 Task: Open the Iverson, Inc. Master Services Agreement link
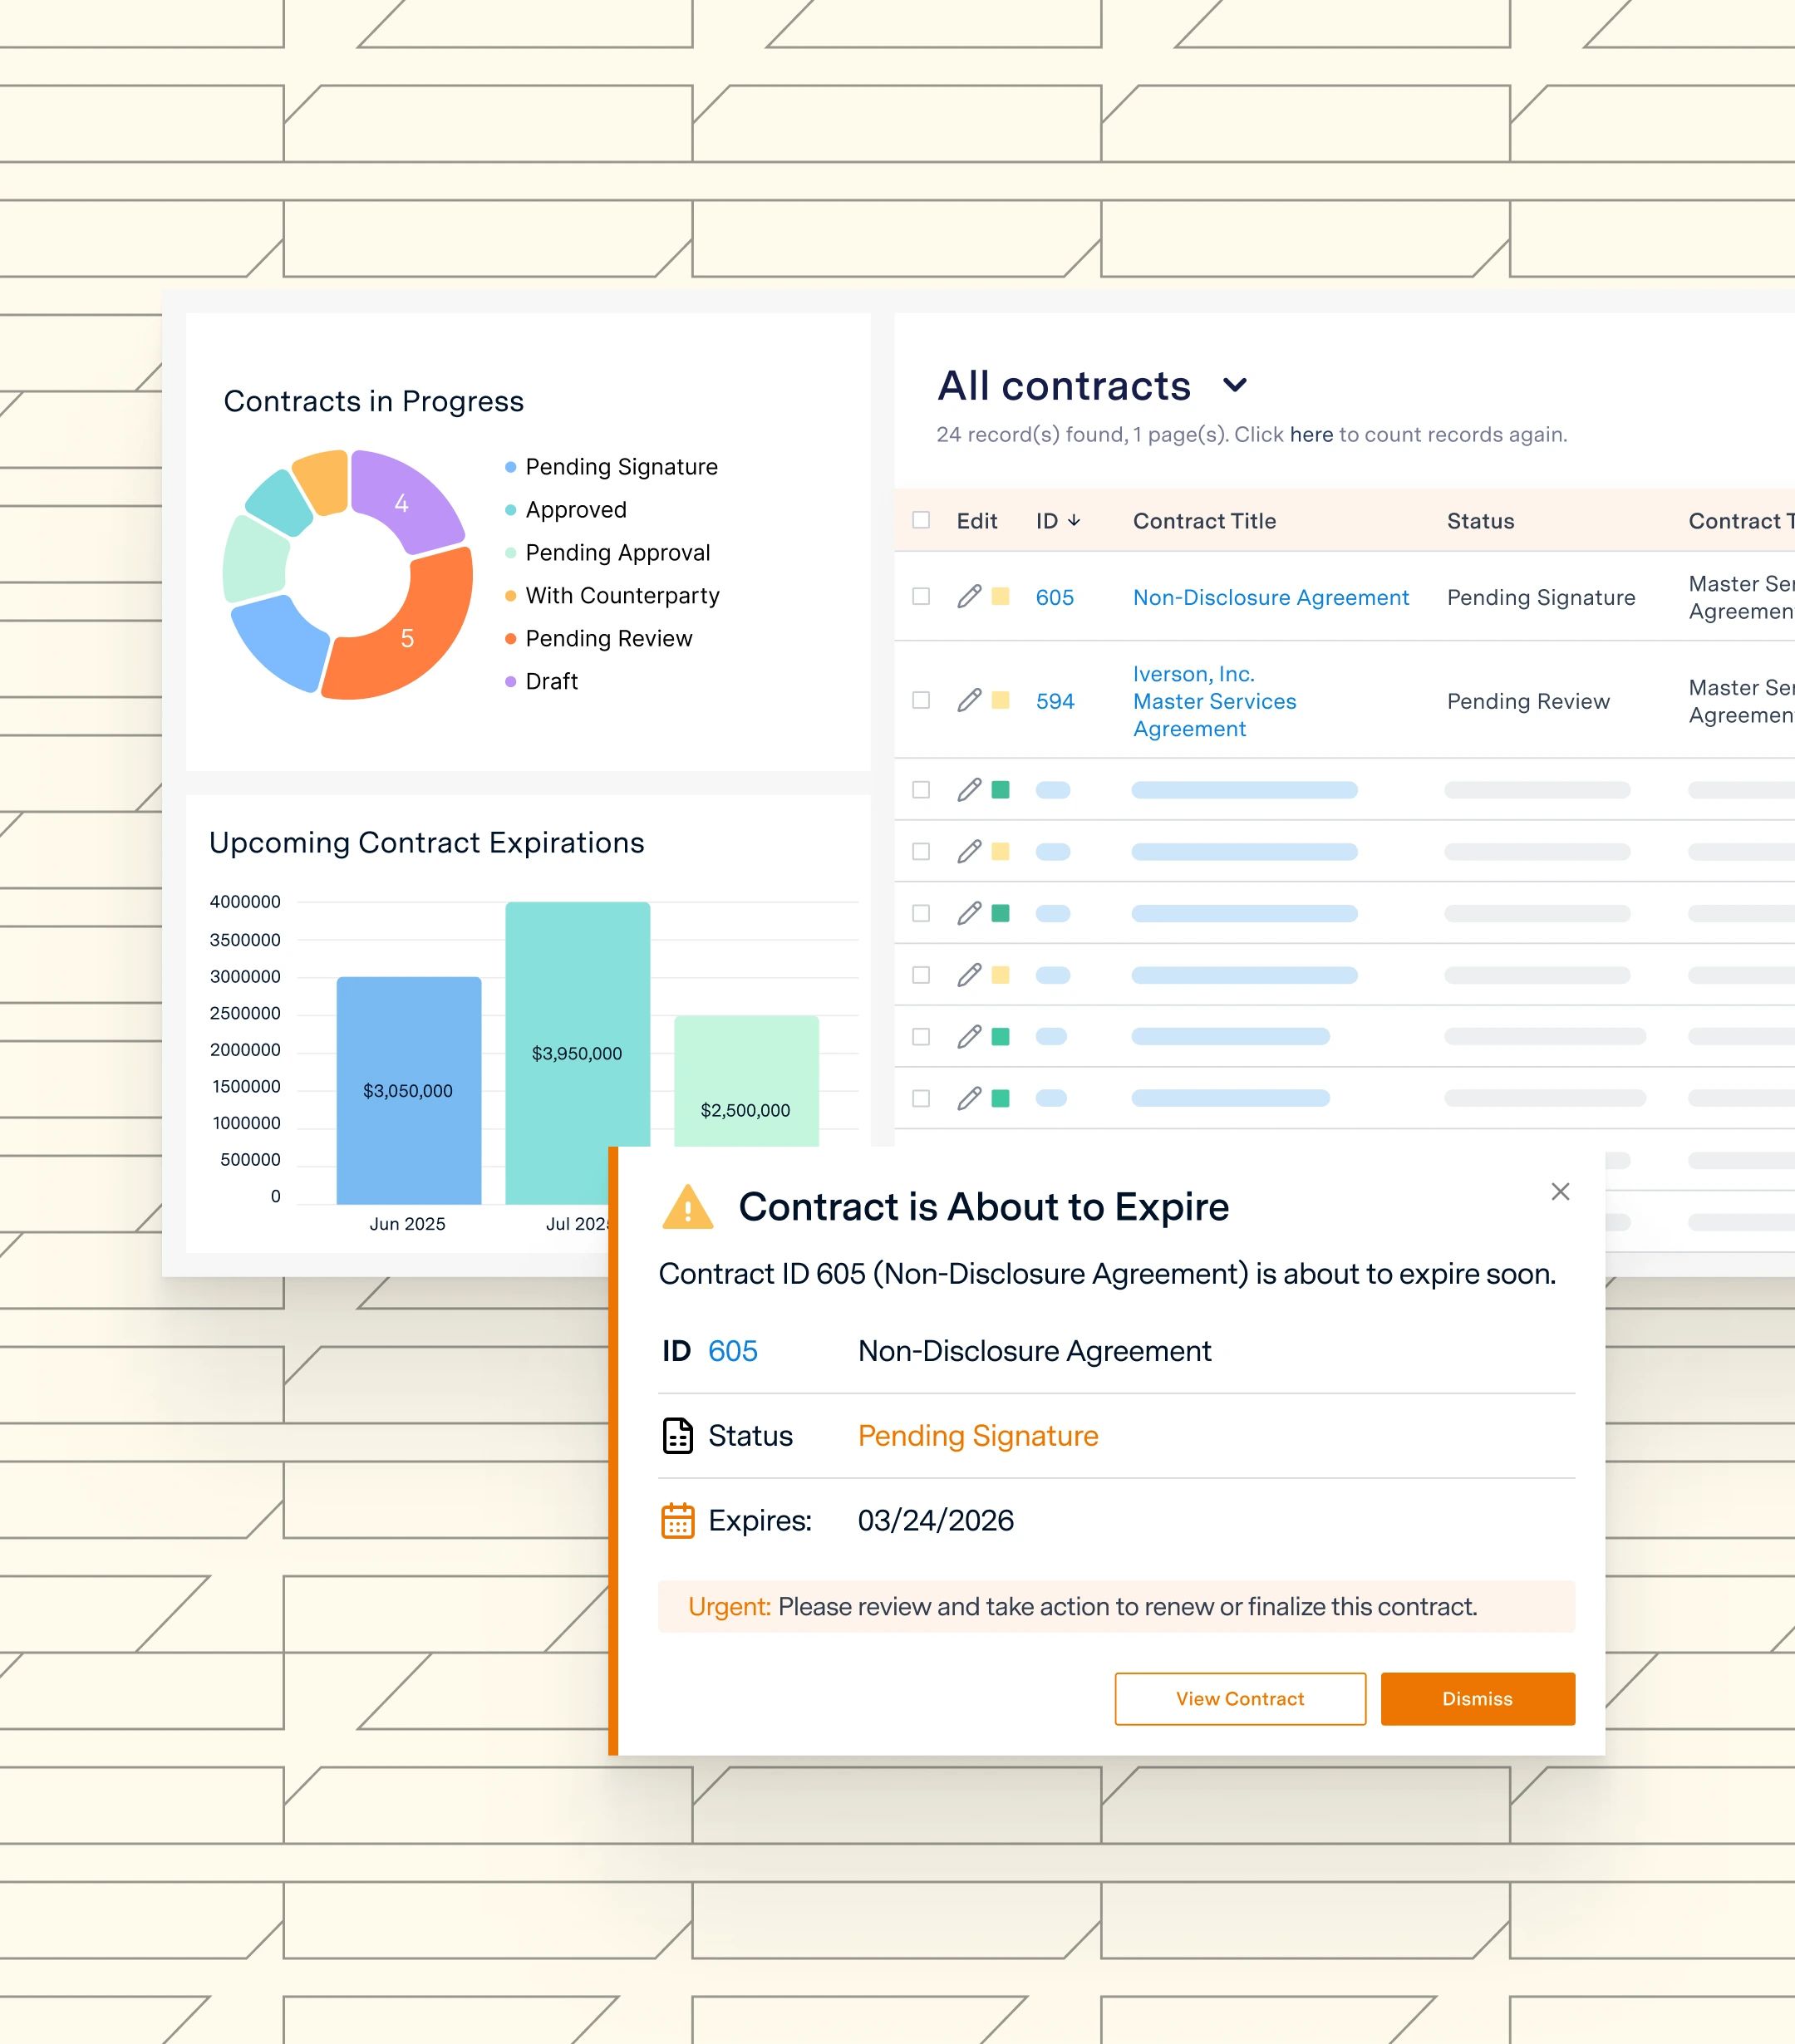[x=1214, y=701]
